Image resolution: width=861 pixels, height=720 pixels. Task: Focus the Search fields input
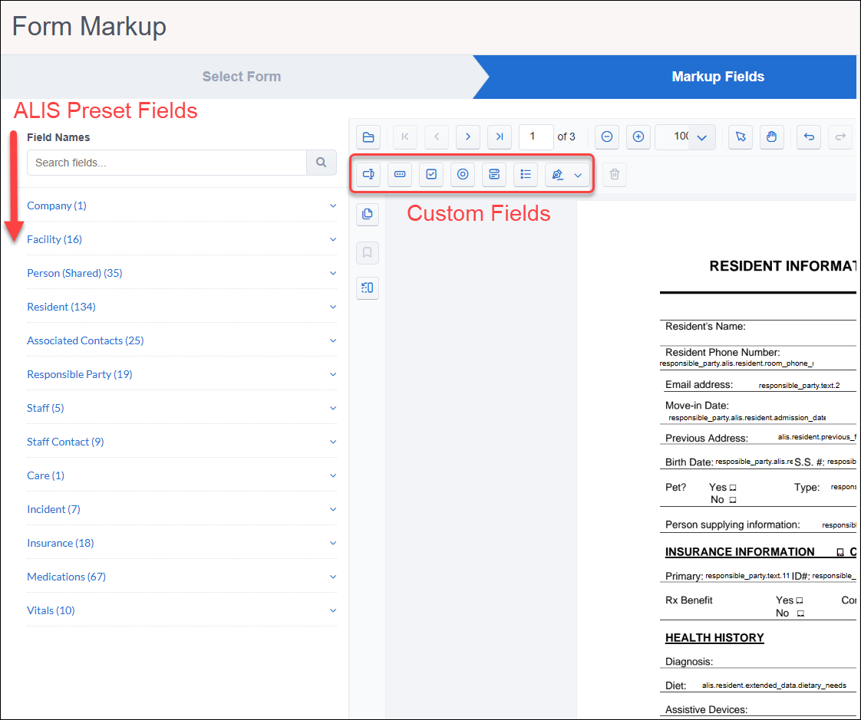(x=167, y=163)
